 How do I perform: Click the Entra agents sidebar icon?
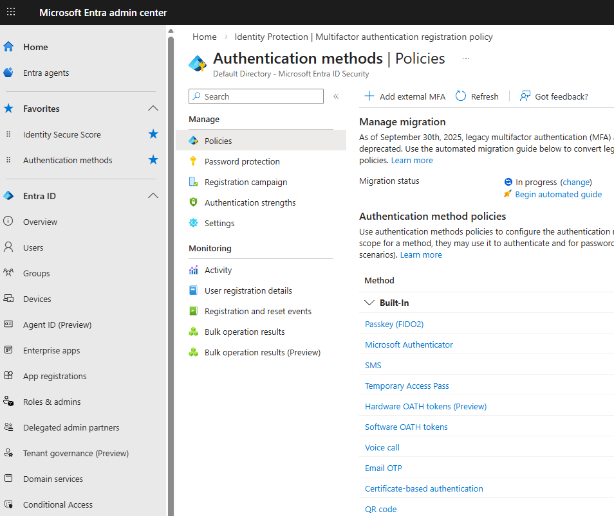tap(8, 73)
